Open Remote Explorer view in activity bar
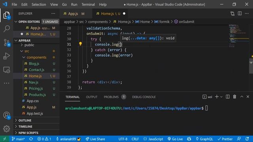Viewport: 253px width, 142px height. 7,70
